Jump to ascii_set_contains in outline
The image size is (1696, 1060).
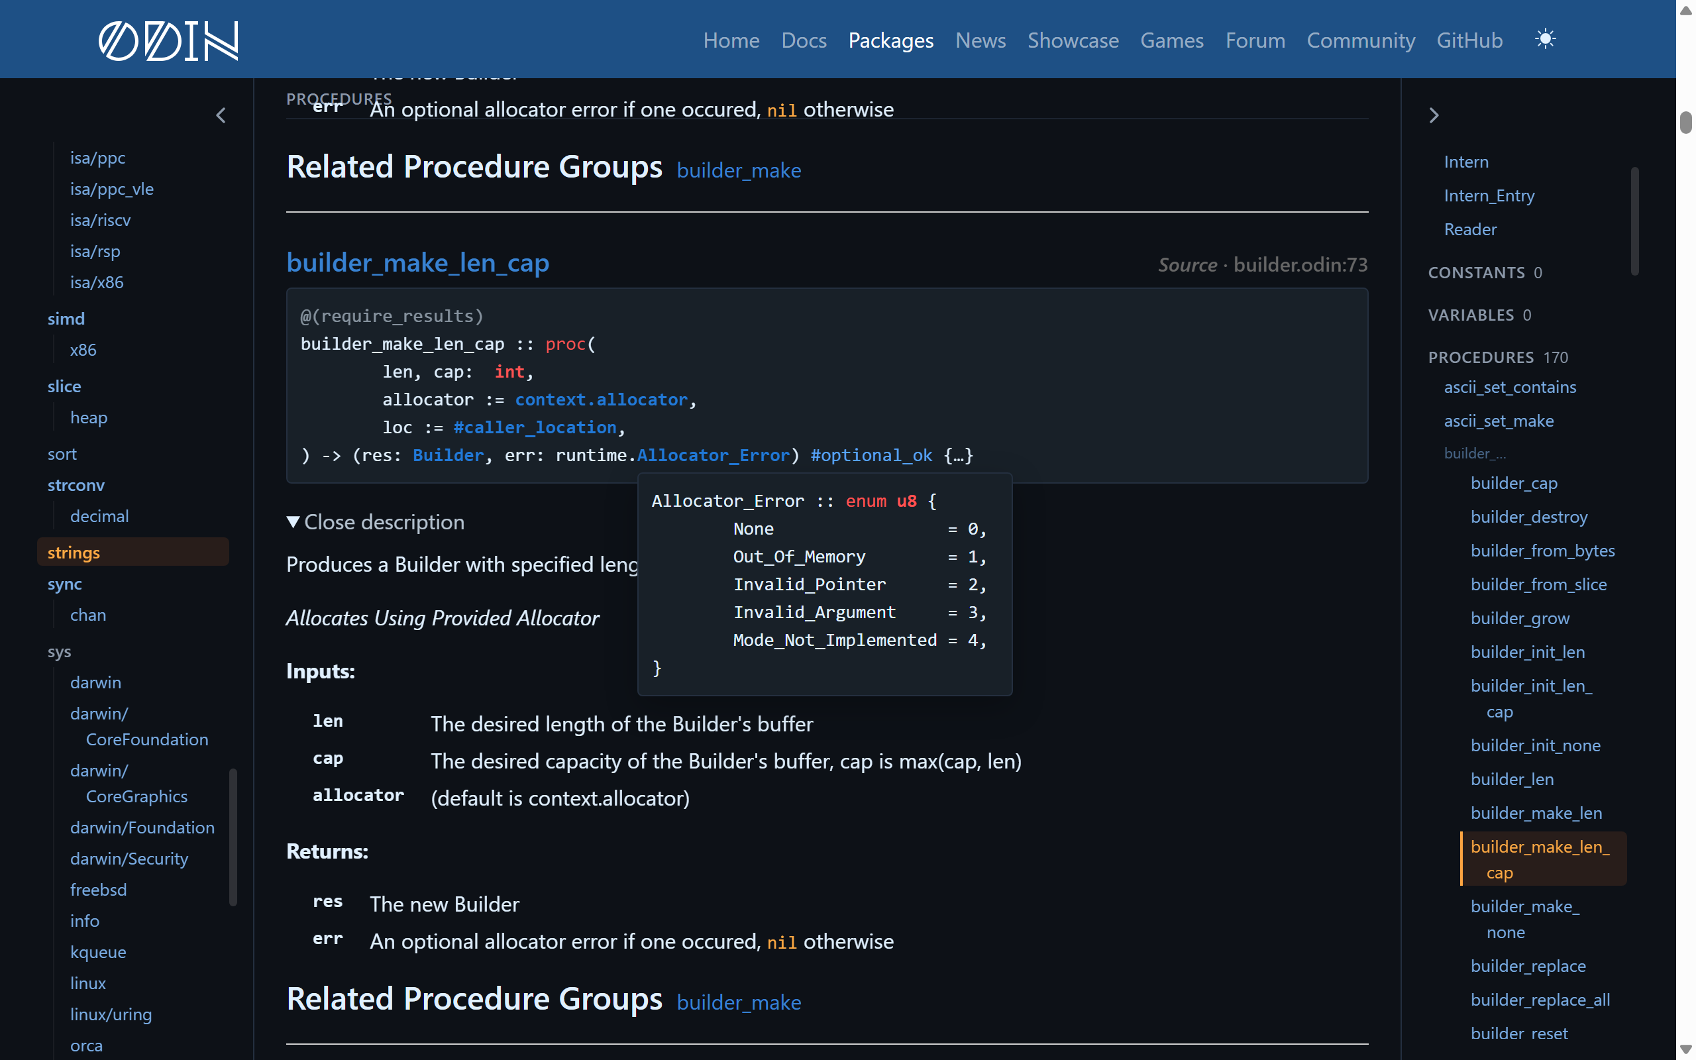(1510, 386)
